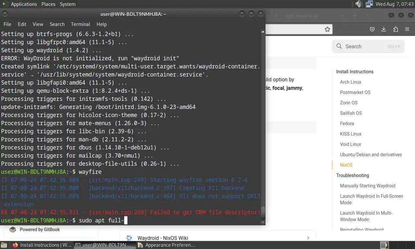Open the Waydroid - NixOS Wiki card
This screenshot has width=415, height=249.
[218, 238]
